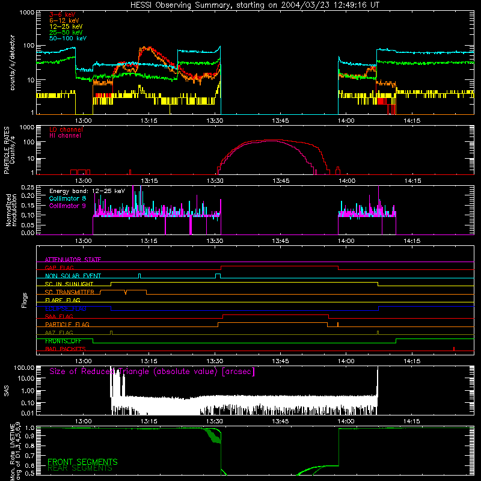
Task: Select the 25-50 keV legend label
Action: click(66, 32)
